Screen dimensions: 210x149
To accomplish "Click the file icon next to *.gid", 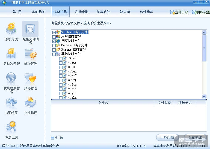I will click(65, 93).
